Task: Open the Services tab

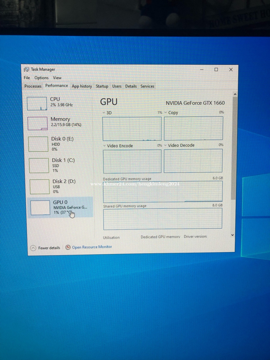Action: coord(147,86)
